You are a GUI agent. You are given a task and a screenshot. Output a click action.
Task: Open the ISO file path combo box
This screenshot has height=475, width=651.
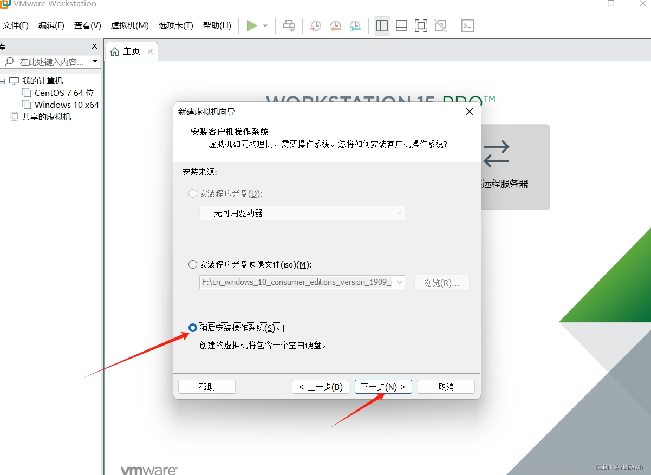pos(302,282)
